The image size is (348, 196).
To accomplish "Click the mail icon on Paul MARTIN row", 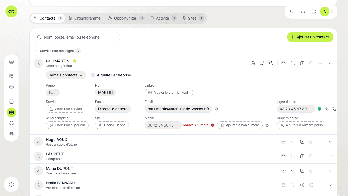I will click(284, 63).
